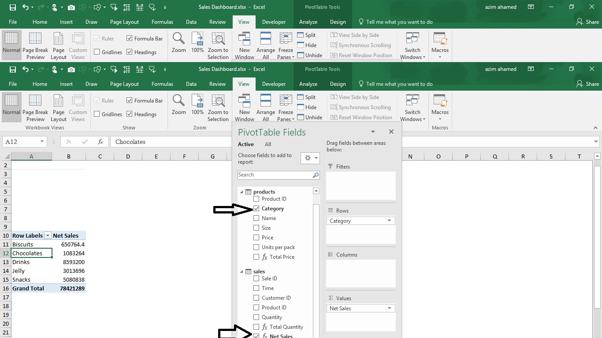Open the Net Sales dropdown in Values area
602x338 pixels.
(x=390, y=309)
